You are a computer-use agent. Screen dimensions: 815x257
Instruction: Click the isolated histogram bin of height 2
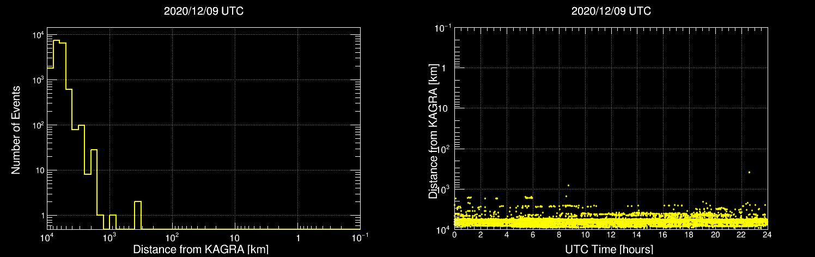click(x=138, y=215)
